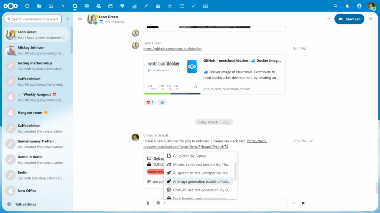
Task: Open the Deck app icon
Action: click(158, 6)
